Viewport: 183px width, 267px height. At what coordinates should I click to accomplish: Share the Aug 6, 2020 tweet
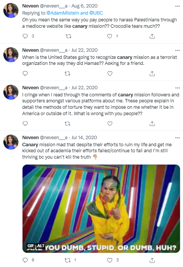pos(152,36)
